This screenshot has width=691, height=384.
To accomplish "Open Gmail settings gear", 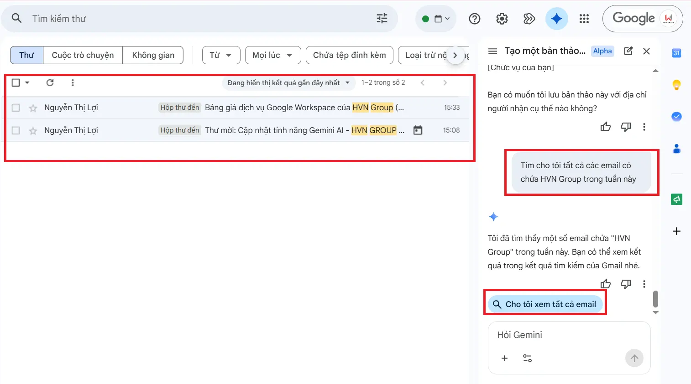I will [x=502, y=19].
